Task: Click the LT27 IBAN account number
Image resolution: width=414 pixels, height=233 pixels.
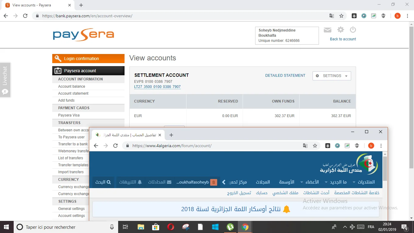Action: [x=157, y=87]
